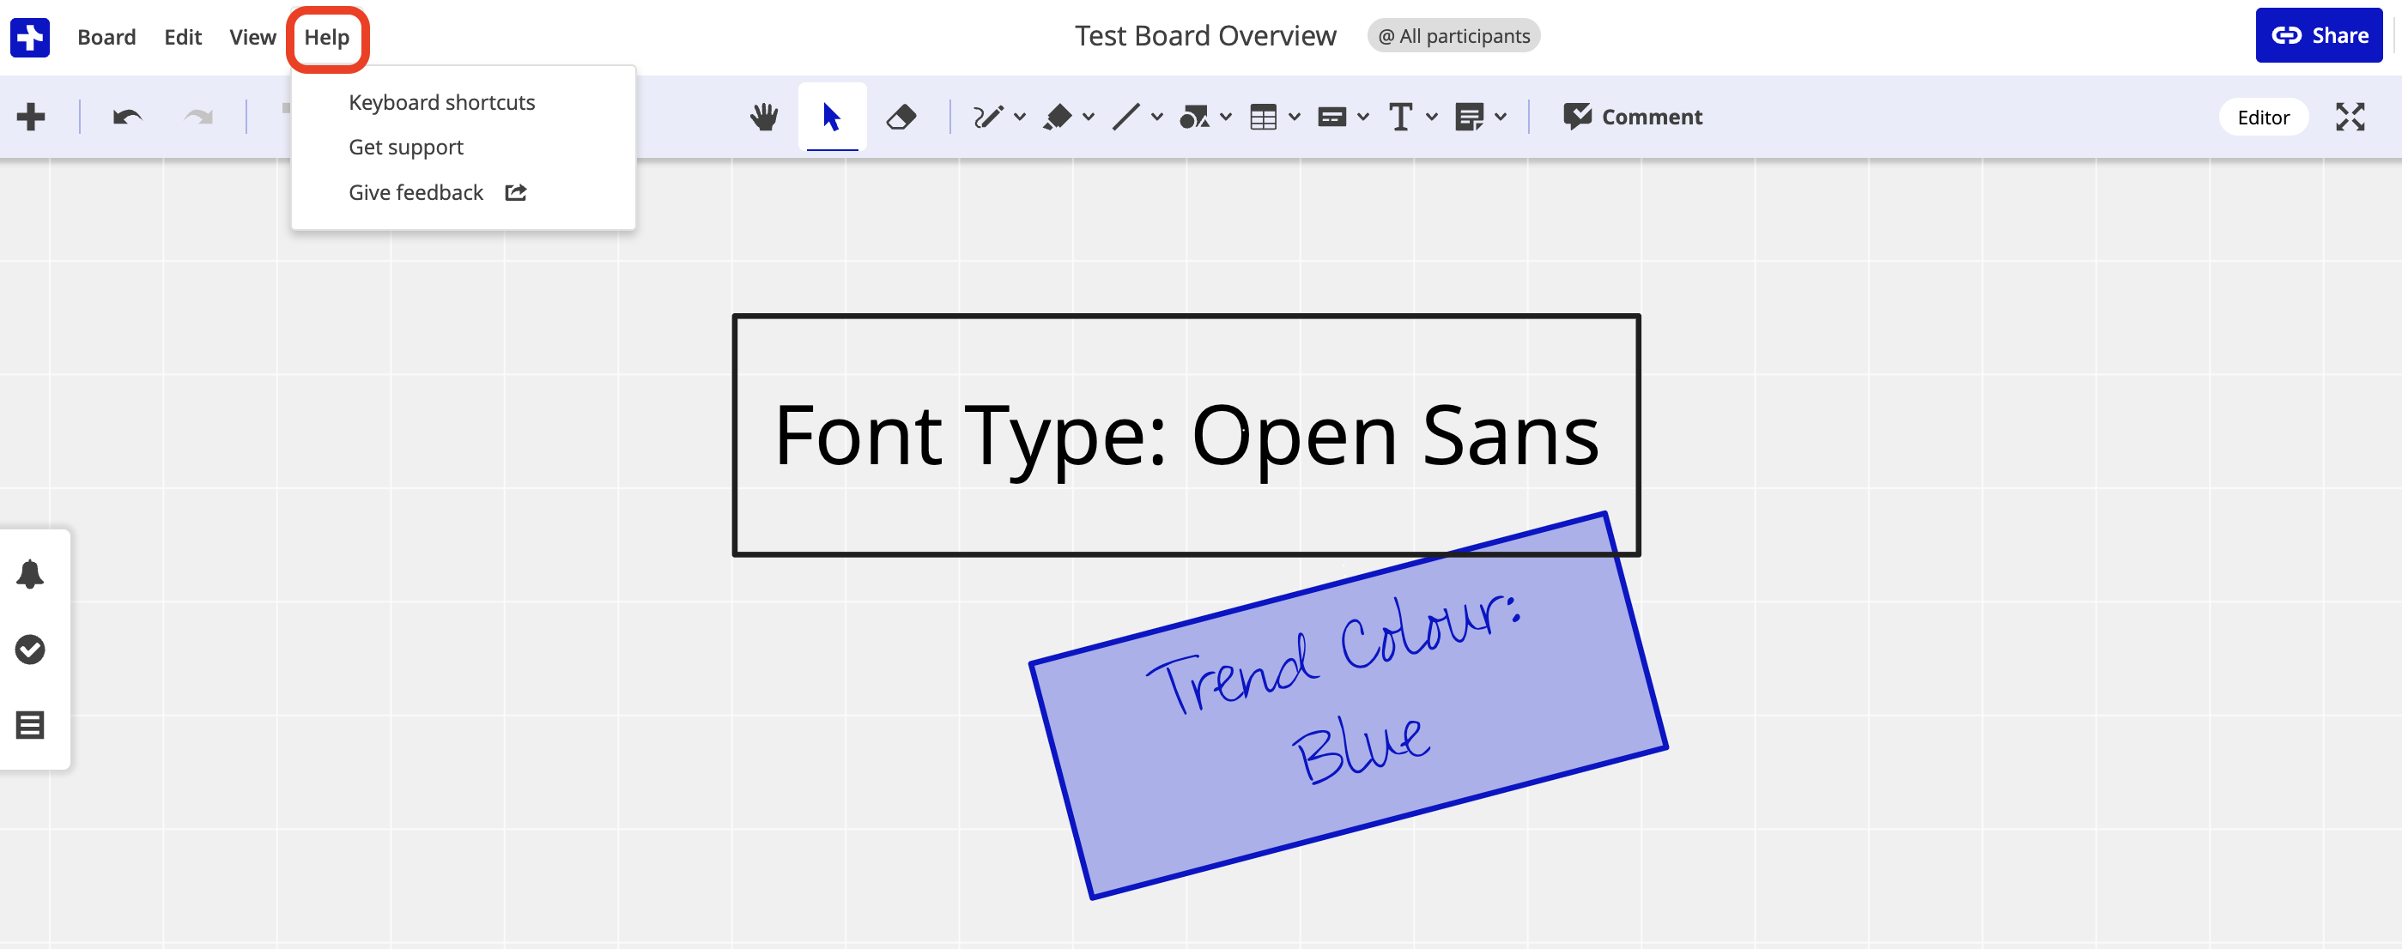The width and height of the screenshot is (2402, 949).
Task: Click the All participants tag
Action: pyautogui.click(x=1453, y=35)
